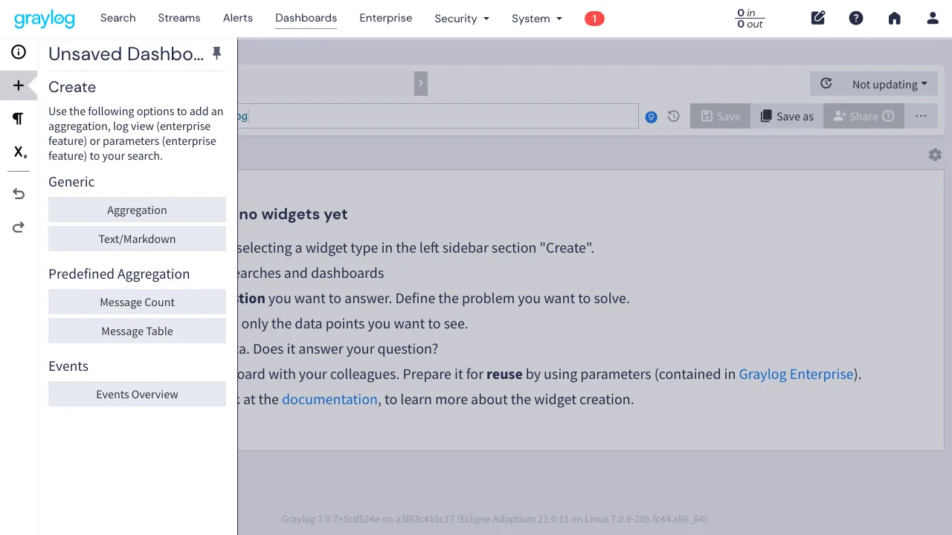Open the documentation link

329,399
